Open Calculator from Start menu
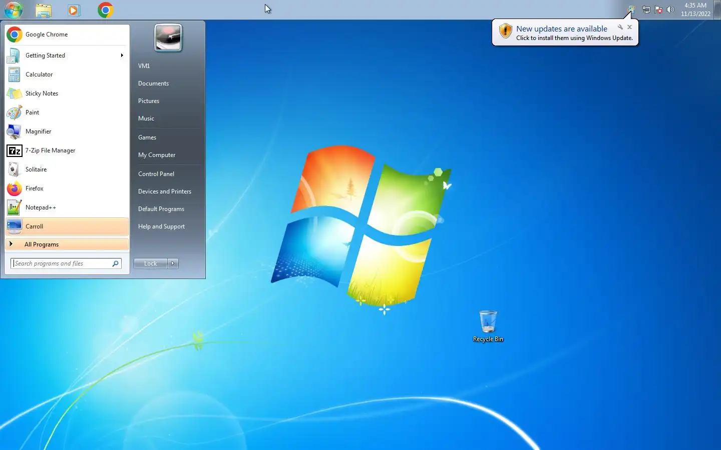Image resolution: width=721 pixels, height=450 pixels. pos(67,74)
